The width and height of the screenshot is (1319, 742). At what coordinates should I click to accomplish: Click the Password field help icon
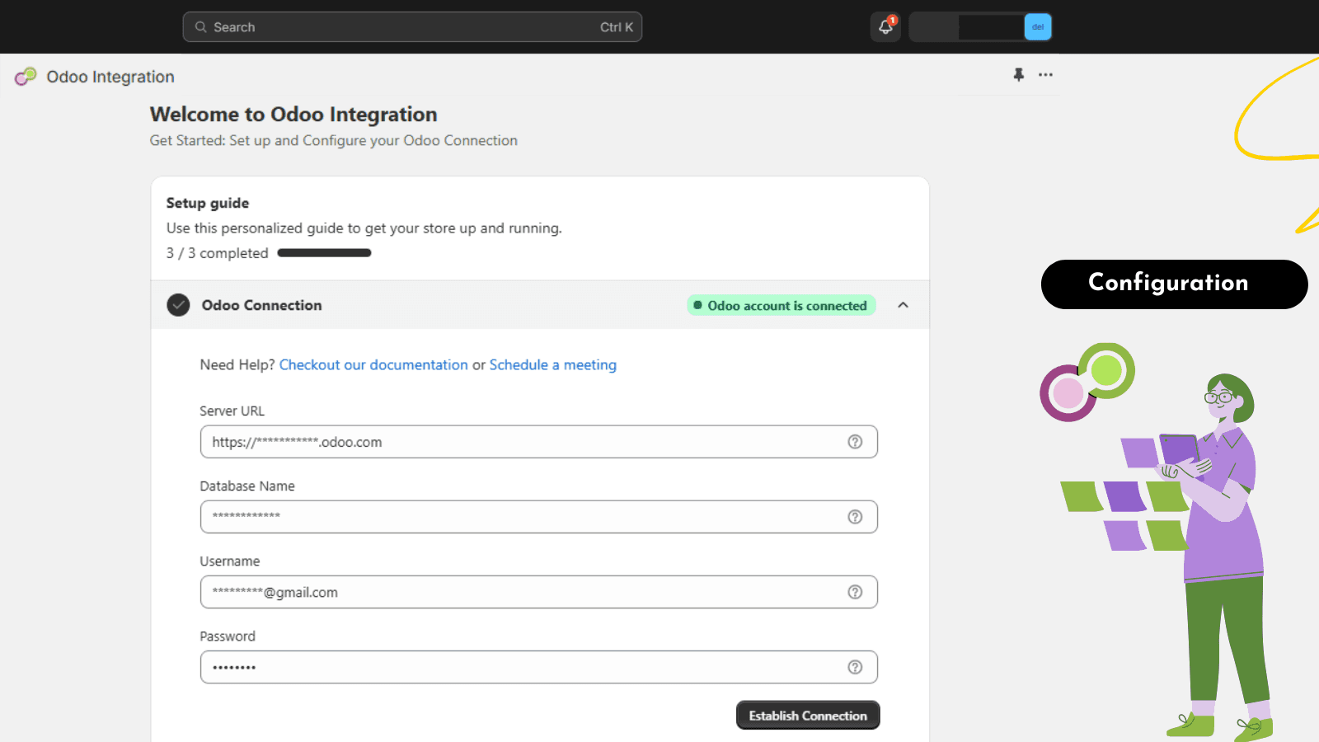855,667
